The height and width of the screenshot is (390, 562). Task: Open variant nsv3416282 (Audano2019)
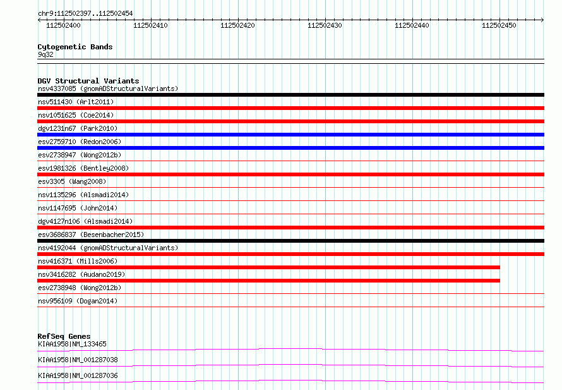[81, 274]
